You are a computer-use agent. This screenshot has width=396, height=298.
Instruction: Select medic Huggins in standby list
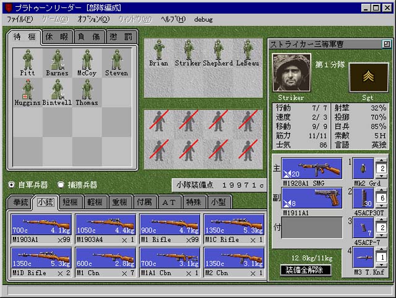27,92
